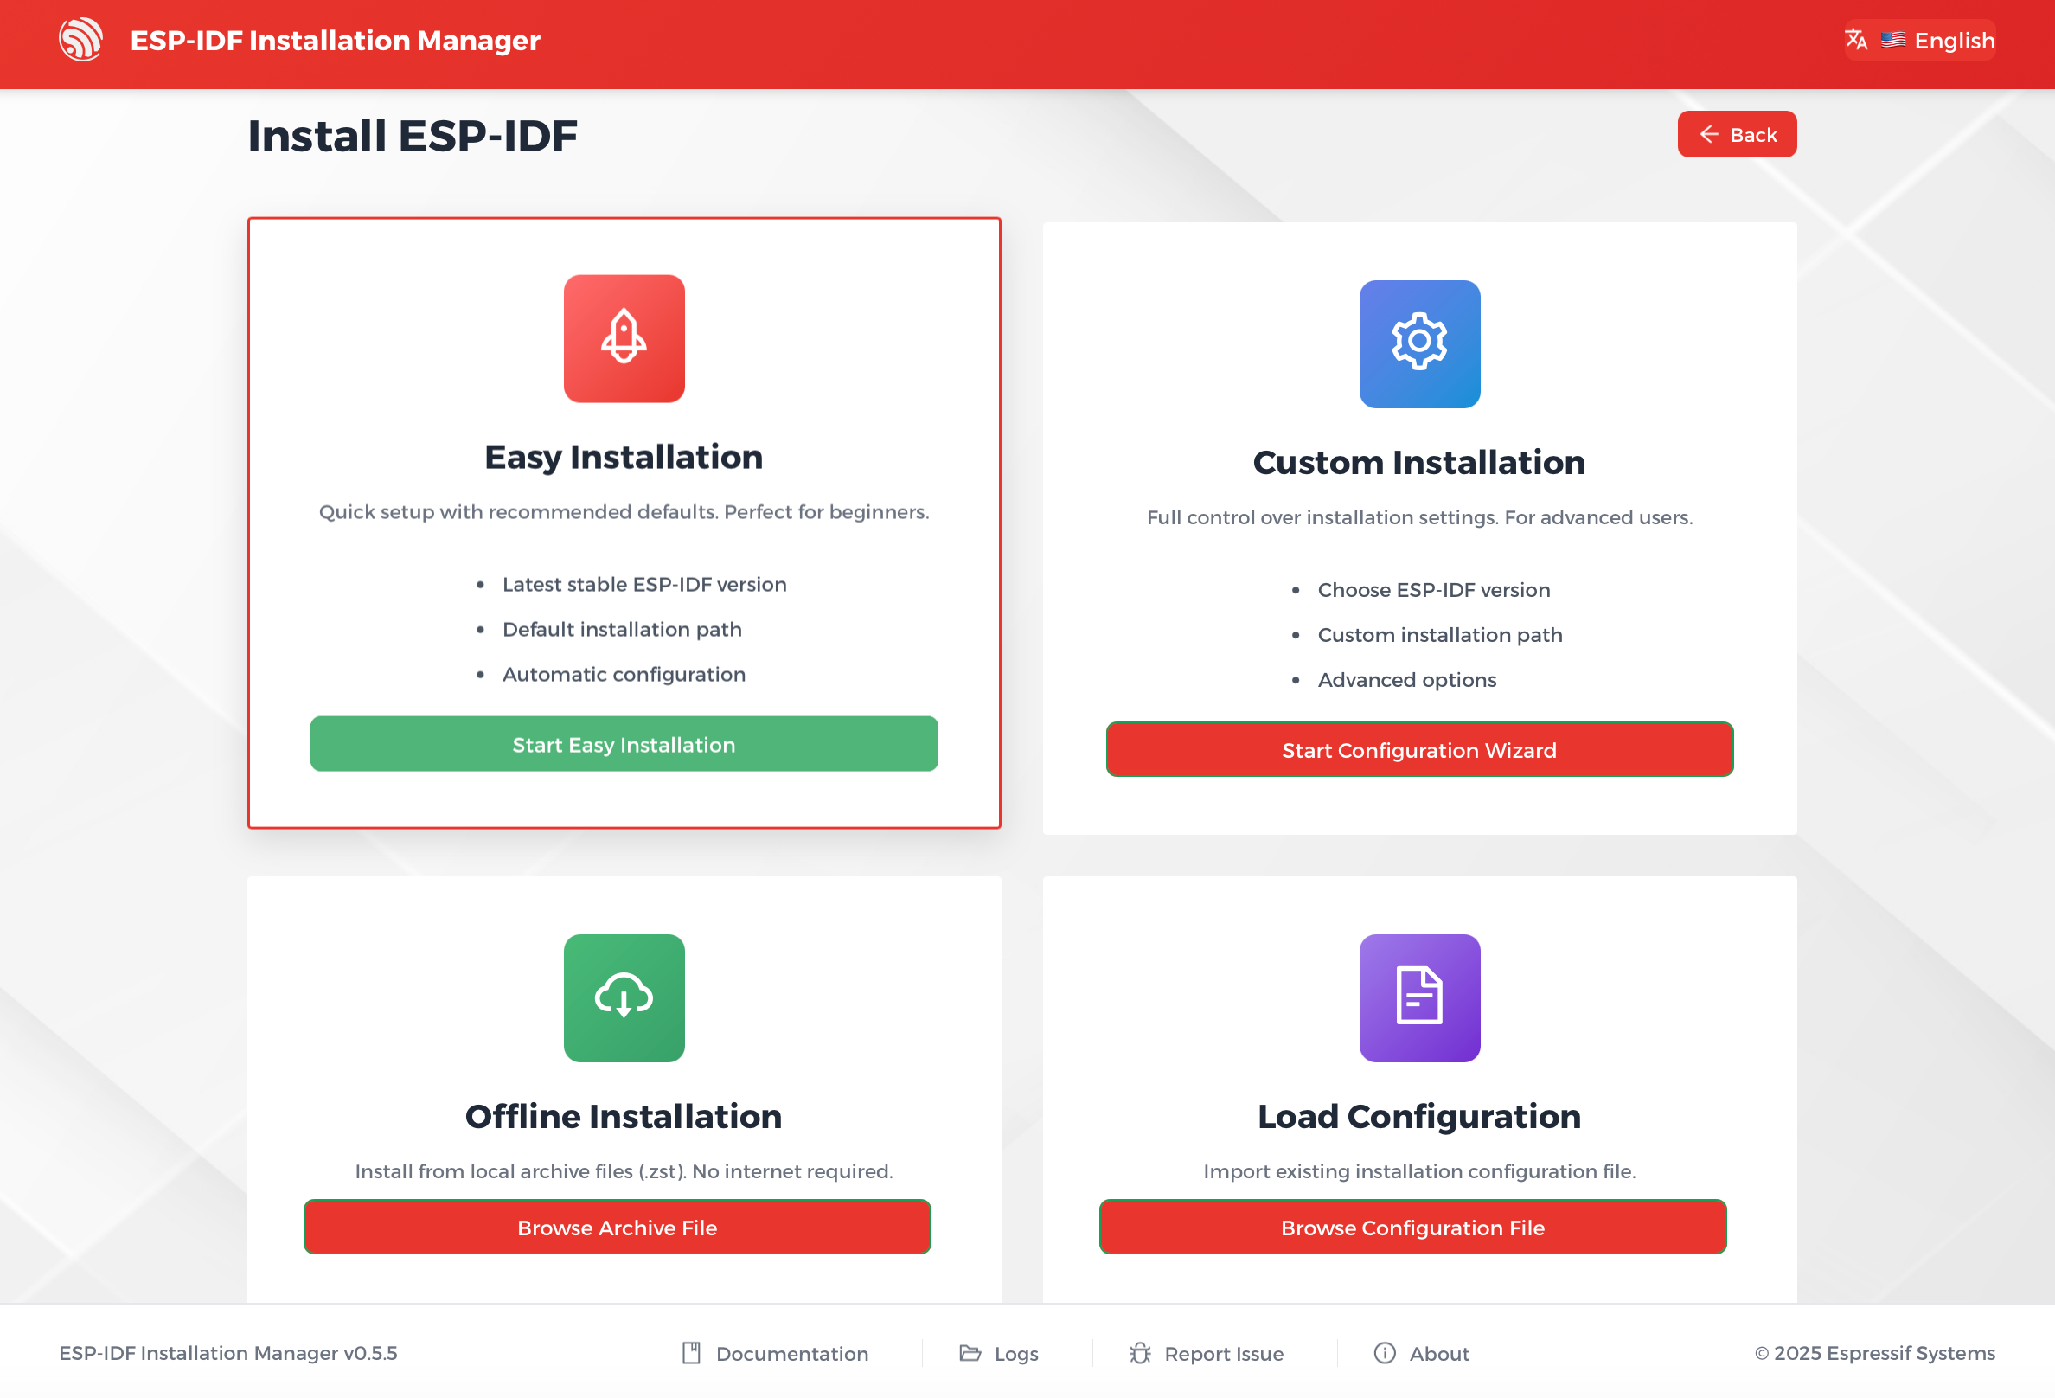Launch the Start Configuration Wizard

click(x=1419, y=750)
